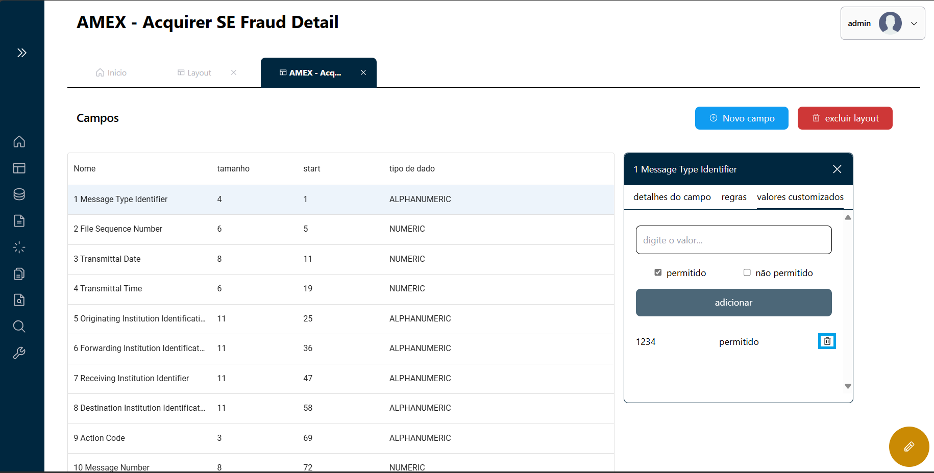This screenshot has width=934, height=473.
Task: Click the wrench tools icon in sidebar
Action: 19,353
